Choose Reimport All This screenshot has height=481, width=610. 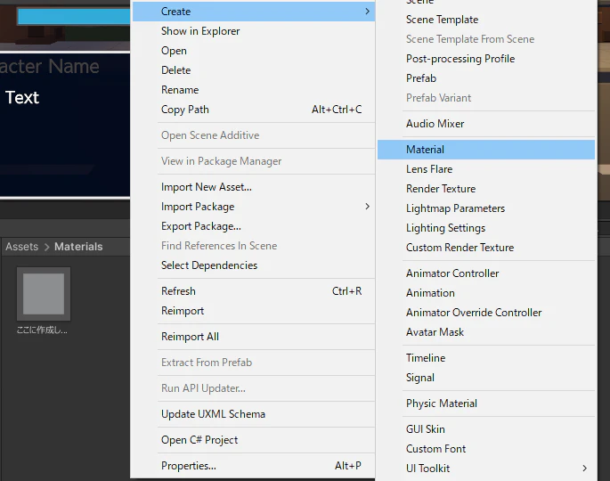[253, 336]
